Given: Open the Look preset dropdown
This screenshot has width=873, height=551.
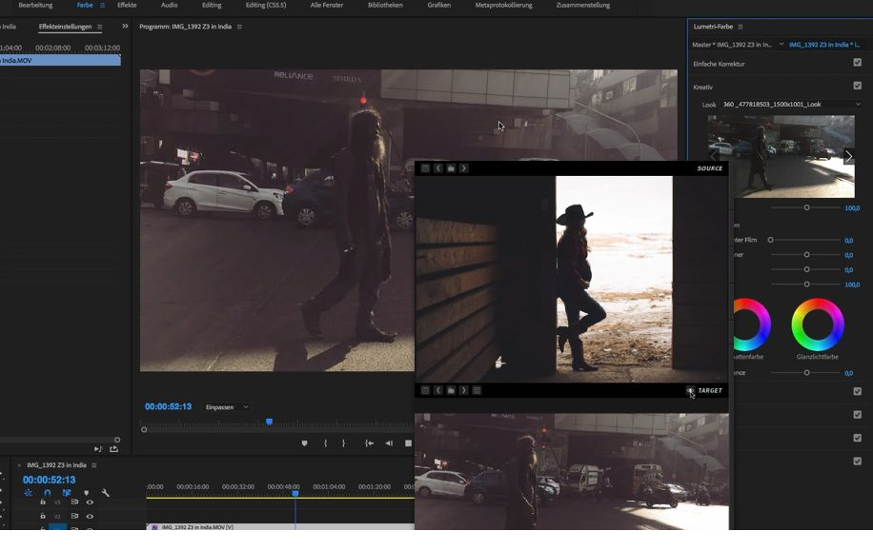Looking at the screenshot, I should point(791,105).
